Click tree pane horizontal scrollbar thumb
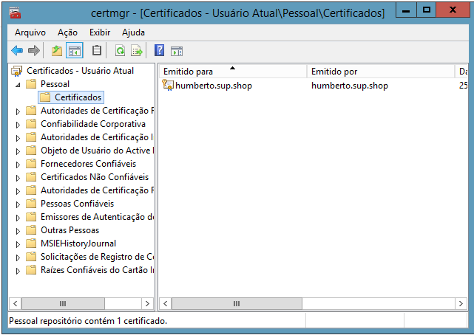This screenshot has height=335, width=474. [63, 303]
